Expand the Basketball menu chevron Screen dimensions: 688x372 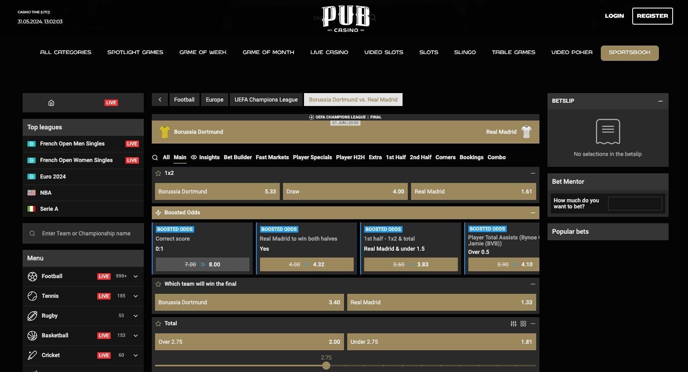[136, 336]
